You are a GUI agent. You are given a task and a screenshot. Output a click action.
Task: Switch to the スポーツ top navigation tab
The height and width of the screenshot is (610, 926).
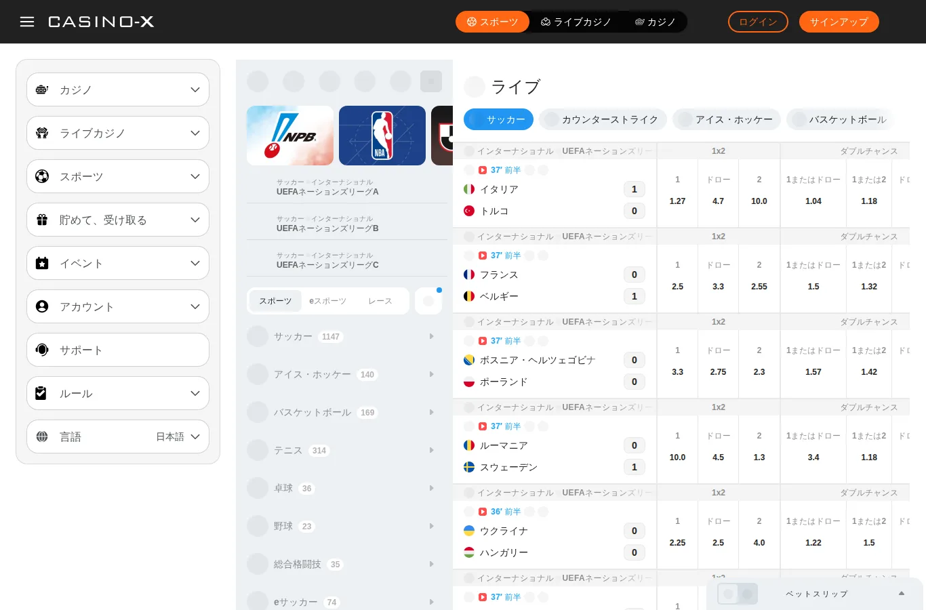coord(492,22)
